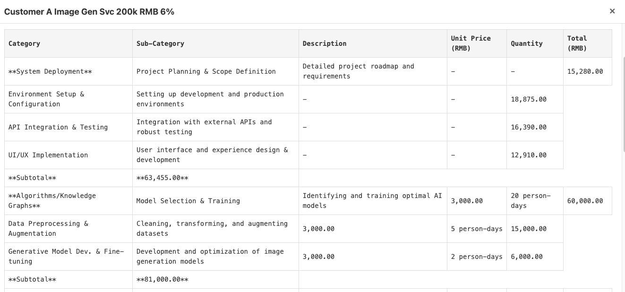
Task: Select the Project Planning & Scope Definition cell
Action: point(206,71)
